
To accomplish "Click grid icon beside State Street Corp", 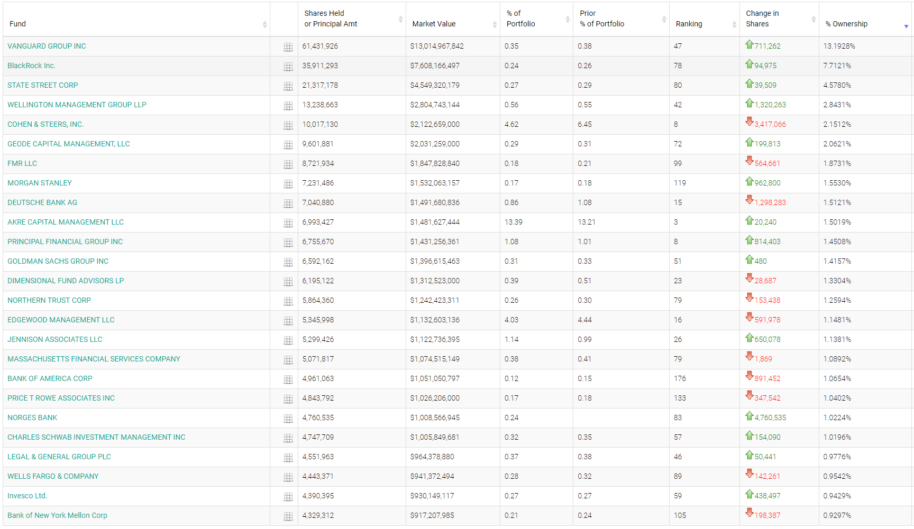I will point(288,86).
